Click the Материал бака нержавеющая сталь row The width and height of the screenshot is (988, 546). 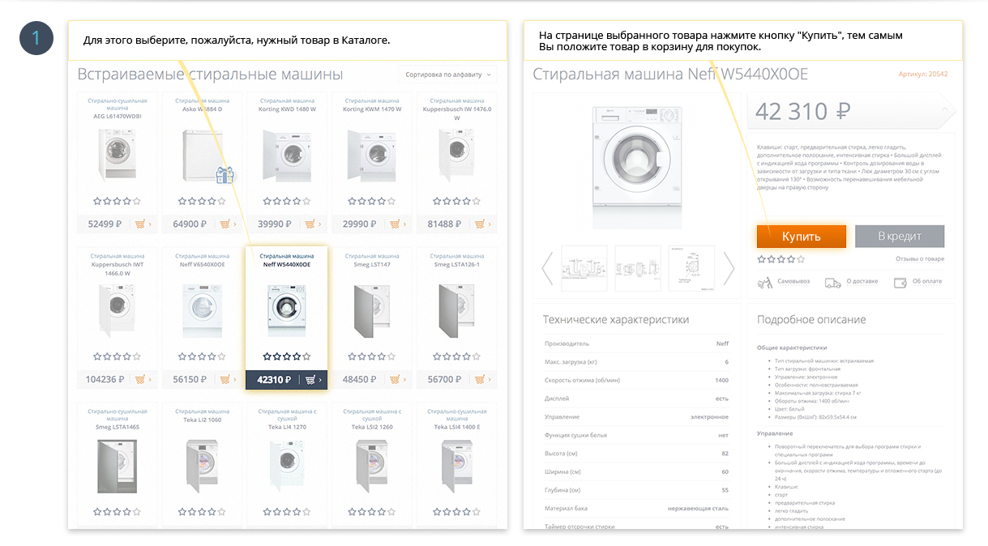pos(636,508)
